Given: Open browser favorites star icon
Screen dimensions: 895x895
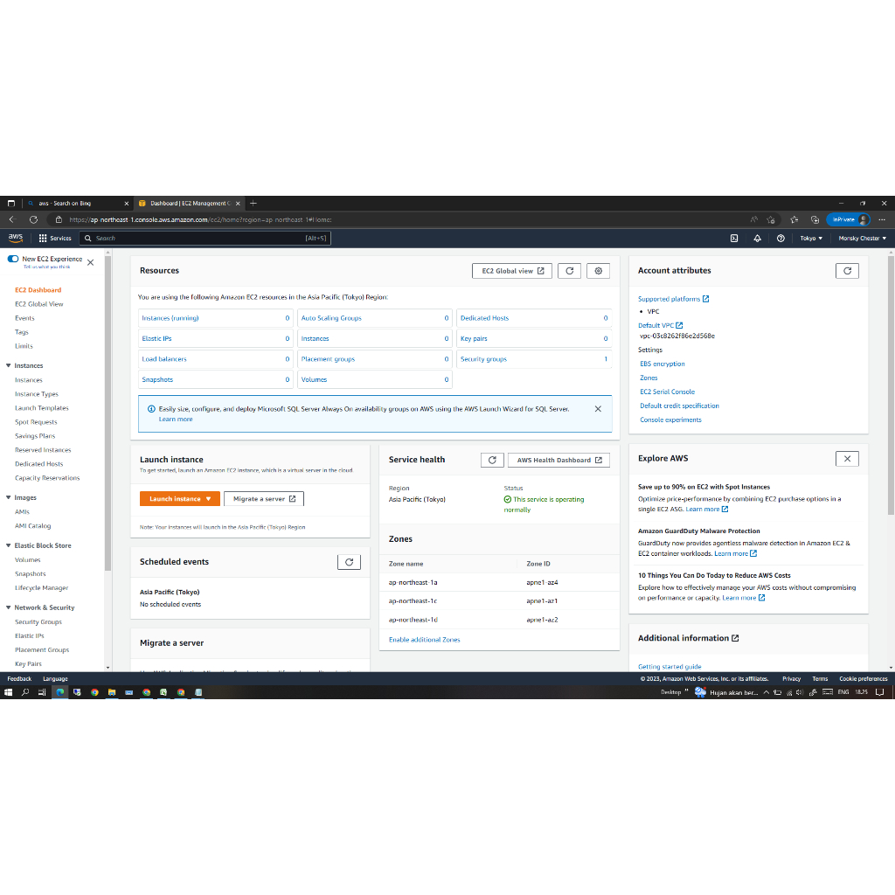Looking at the screenshot, I should (x=794, y=219).
